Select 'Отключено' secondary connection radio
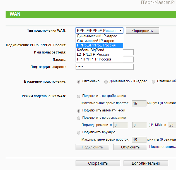 pyautogui.click(x=79, y=82)
